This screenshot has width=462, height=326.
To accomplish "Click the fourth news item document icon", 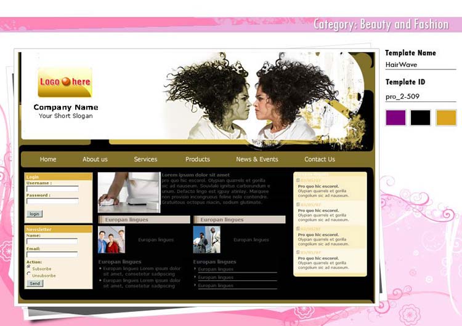I will [x=299, y=252].
